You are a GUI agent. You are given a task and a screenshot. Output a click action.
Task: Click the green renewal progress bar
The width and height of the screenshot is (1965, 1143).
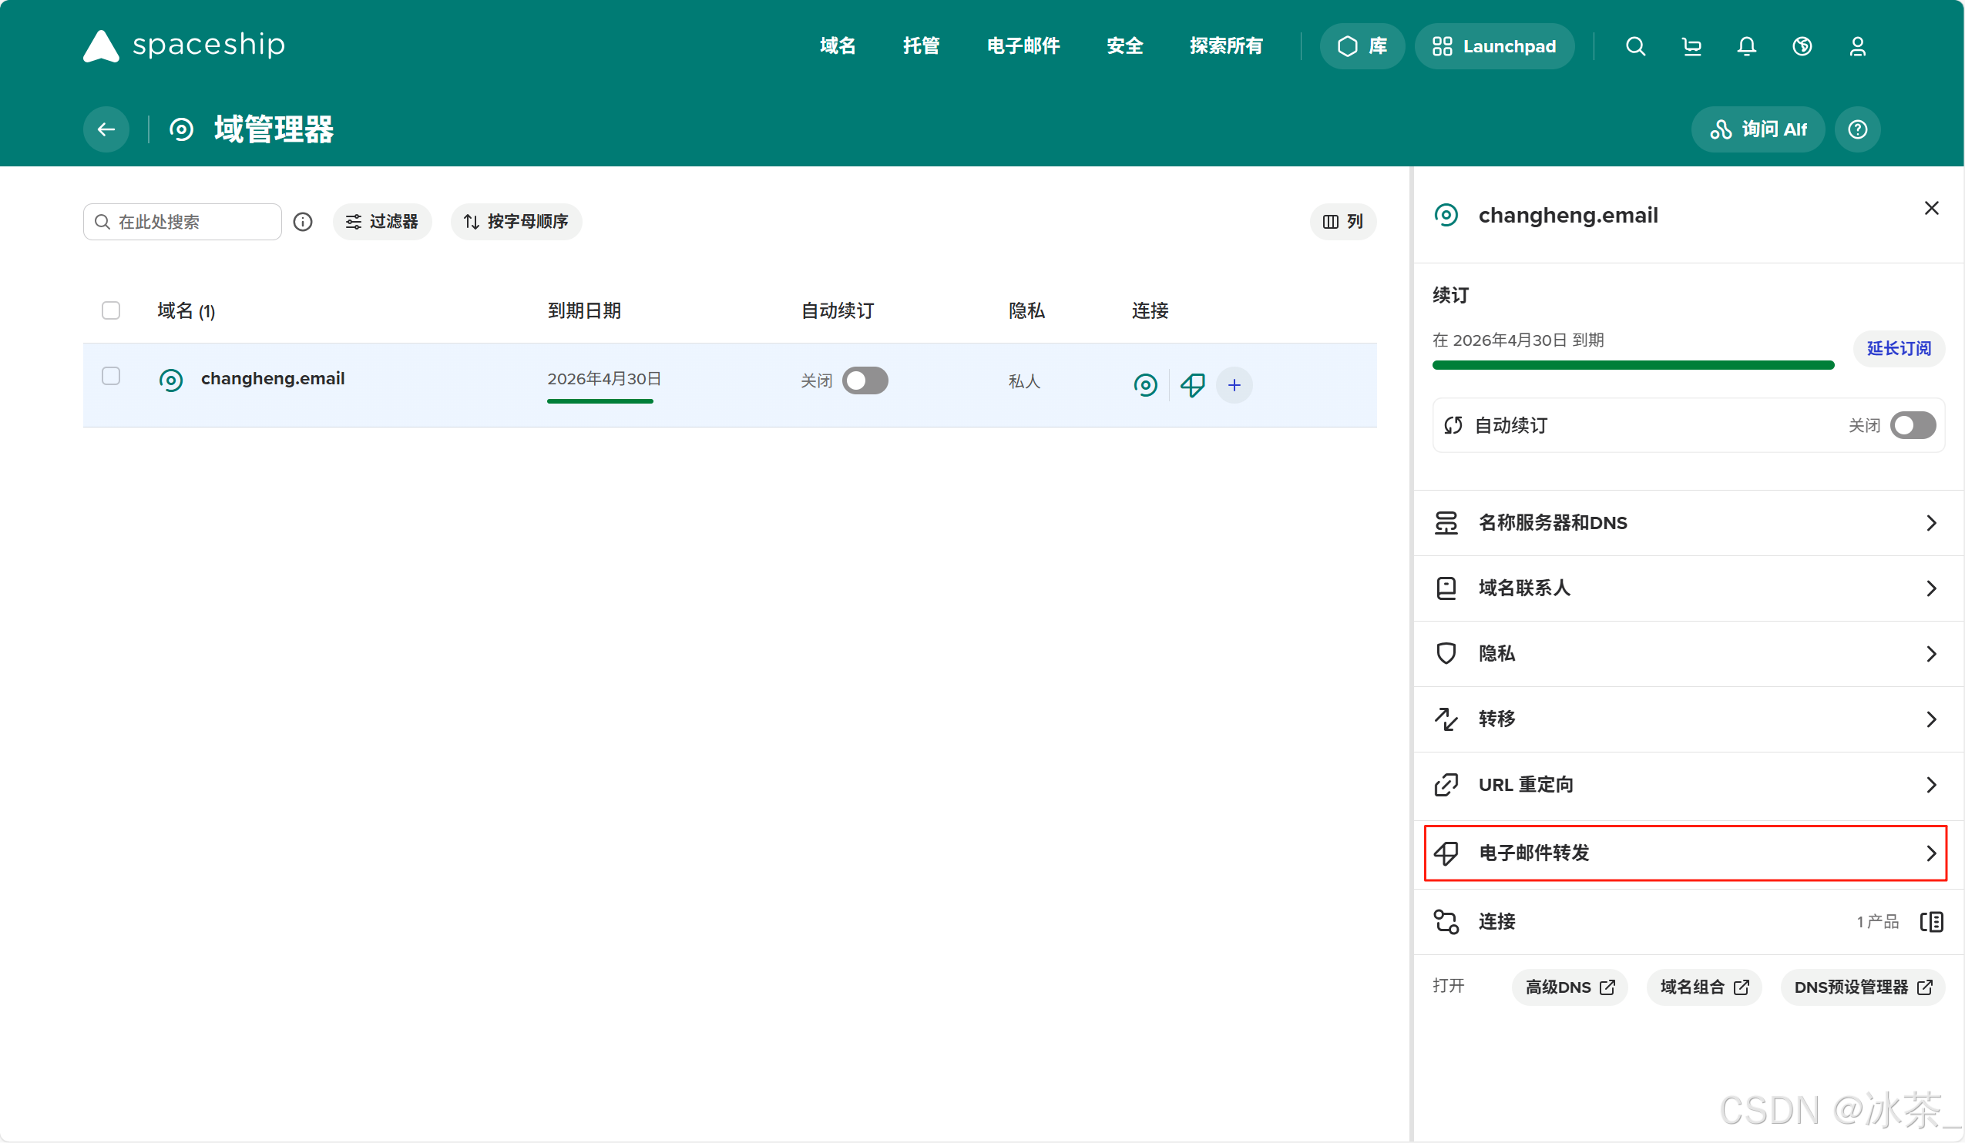click(1633, 365)
